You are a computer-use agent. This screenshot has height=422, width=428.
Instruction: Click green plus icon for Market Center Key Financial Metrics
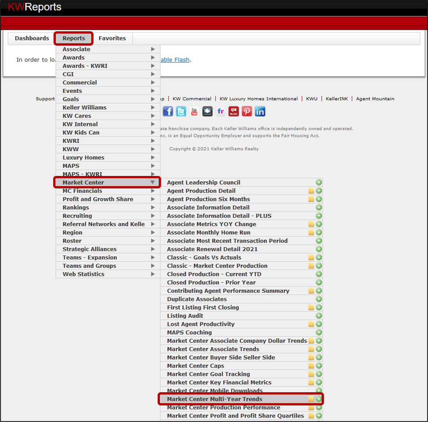[319, 382]
